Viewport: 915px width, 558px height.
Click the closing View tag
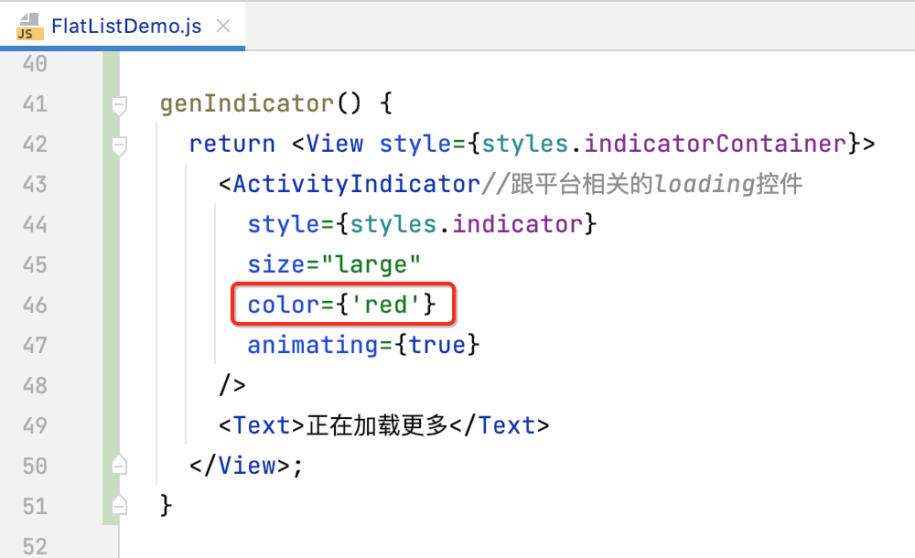tap(247, 466)
